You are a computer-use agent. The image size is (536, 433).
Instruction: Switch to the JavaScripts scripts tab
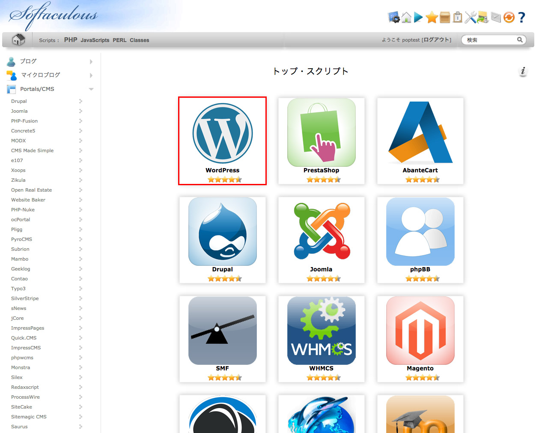tap(95, 40)
